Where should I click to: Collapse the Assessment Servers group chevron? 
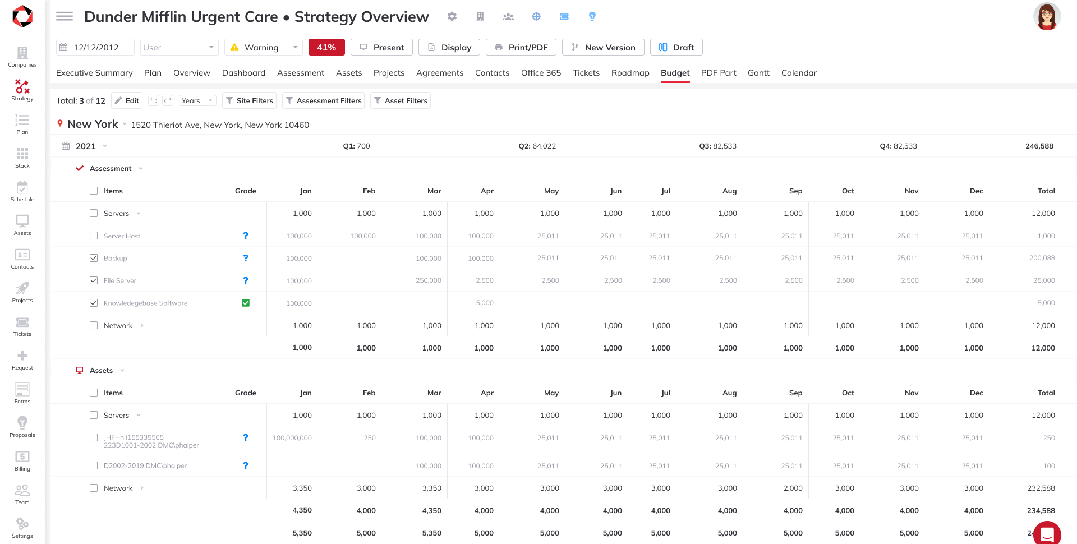coord(139,214)
